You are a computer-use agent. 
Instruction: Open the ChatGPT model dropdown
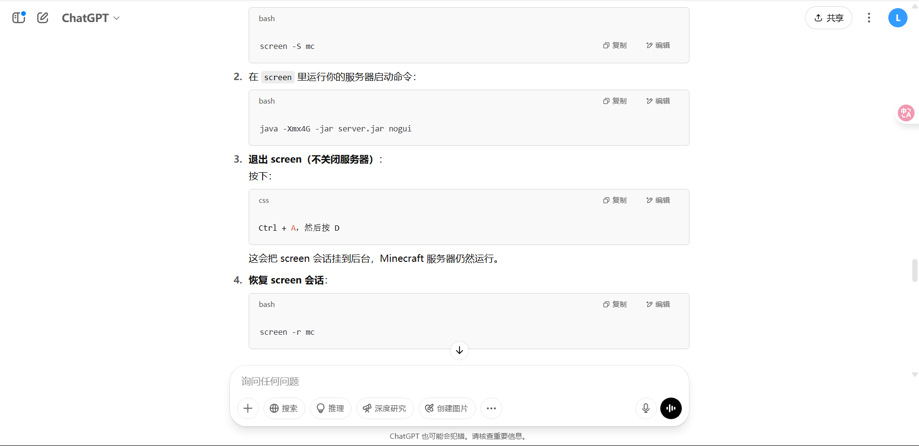point(91,18)
